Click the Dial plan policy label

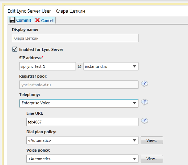[x=41, y=132]
